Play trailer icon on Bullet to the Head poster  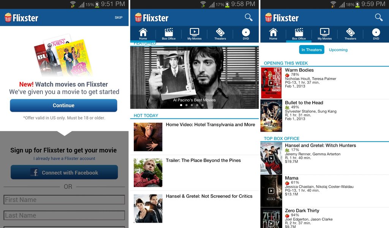tap(271, 115)
